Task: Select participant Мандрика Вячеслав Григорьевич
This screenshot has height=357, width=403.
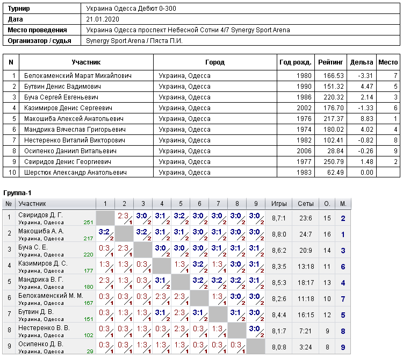Action: [x=75, y=130]
